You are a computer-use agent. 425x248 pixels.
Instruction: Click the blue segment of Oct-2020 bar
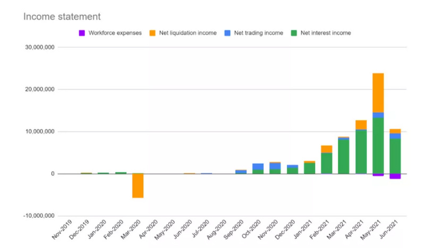(x=258, y=166)
